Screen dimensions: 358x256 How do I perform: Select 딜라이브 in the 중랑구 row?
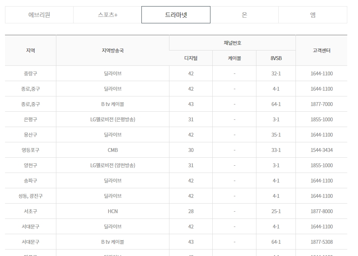click(x=112, y=73)
